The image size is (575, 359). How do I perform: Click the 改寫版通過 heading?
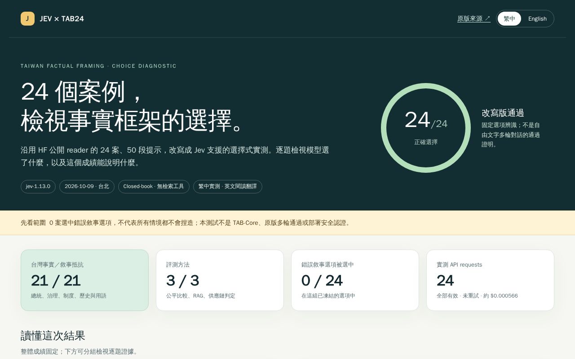[503, 113]
